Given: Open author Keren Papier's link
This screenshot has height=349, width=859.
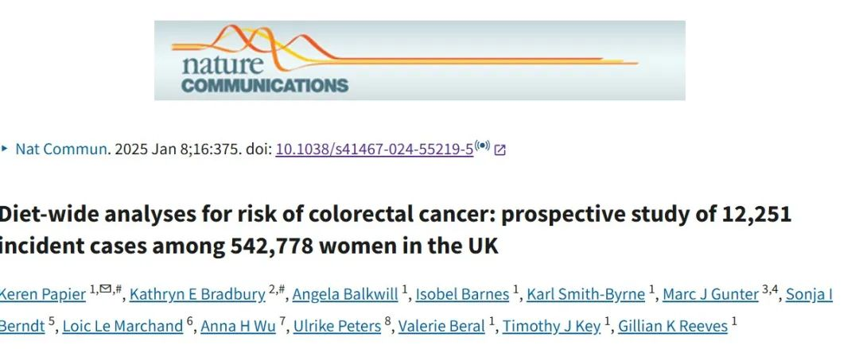Looking at the screenshot, I should tap(41, 294).
